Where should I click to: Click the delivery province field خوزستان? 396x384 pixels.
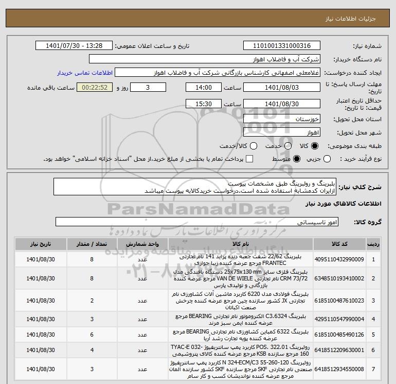[282, 119]
